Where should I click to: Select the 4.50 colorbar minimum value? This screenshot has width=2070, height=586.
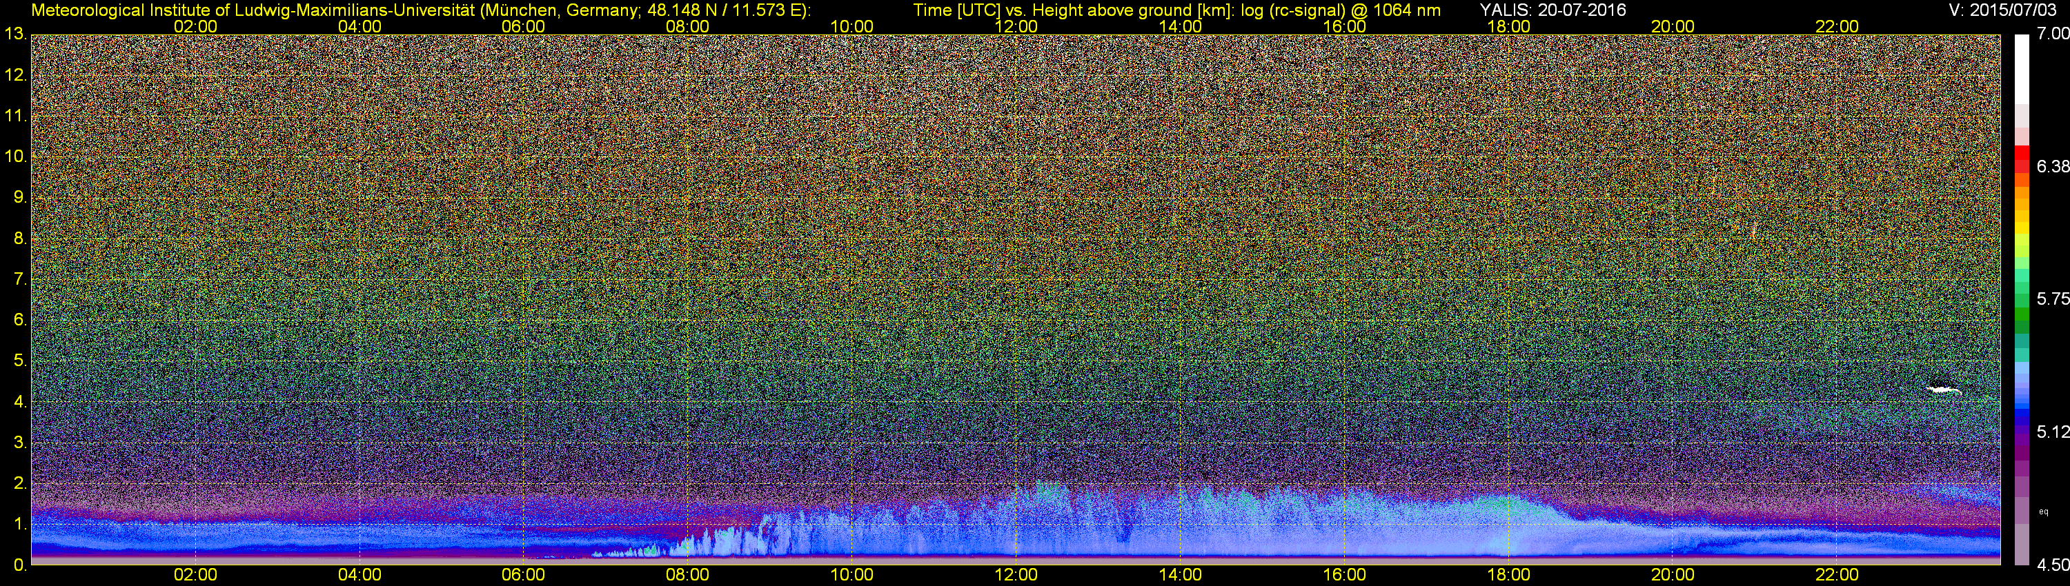pyautogui.click(x=2052, y=565)
